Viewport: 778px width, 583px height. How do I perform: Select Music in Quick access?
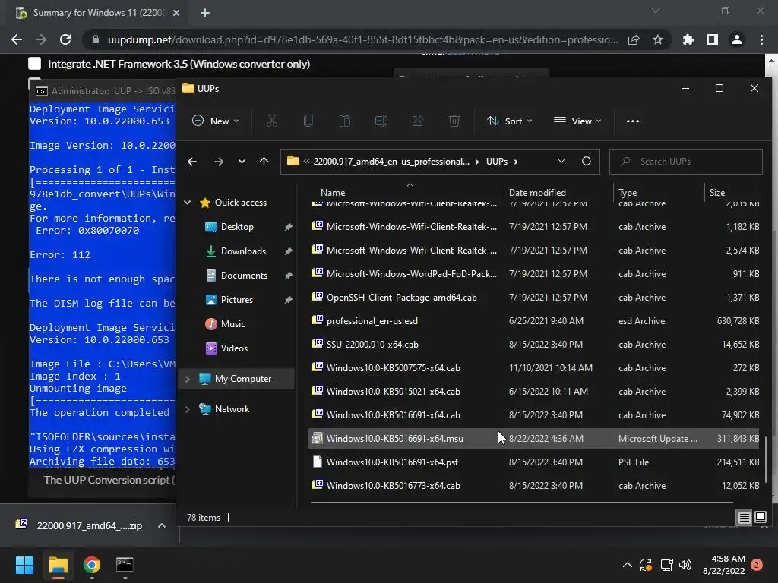click(232, 324)
